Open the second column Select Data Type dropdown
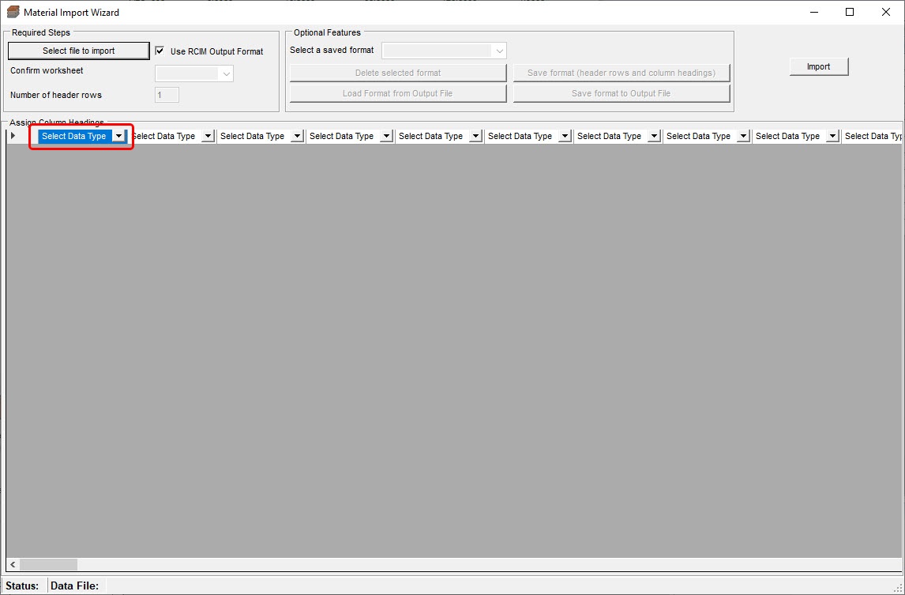Screen dimensions: 905x595 click(x=208, y=136)
